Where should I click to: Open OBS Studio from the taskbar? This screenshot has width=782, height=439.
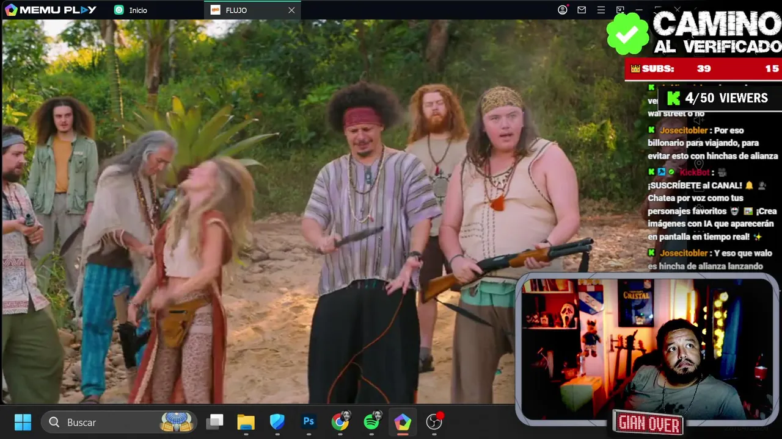pyautogui.click(x=434, y=421)
